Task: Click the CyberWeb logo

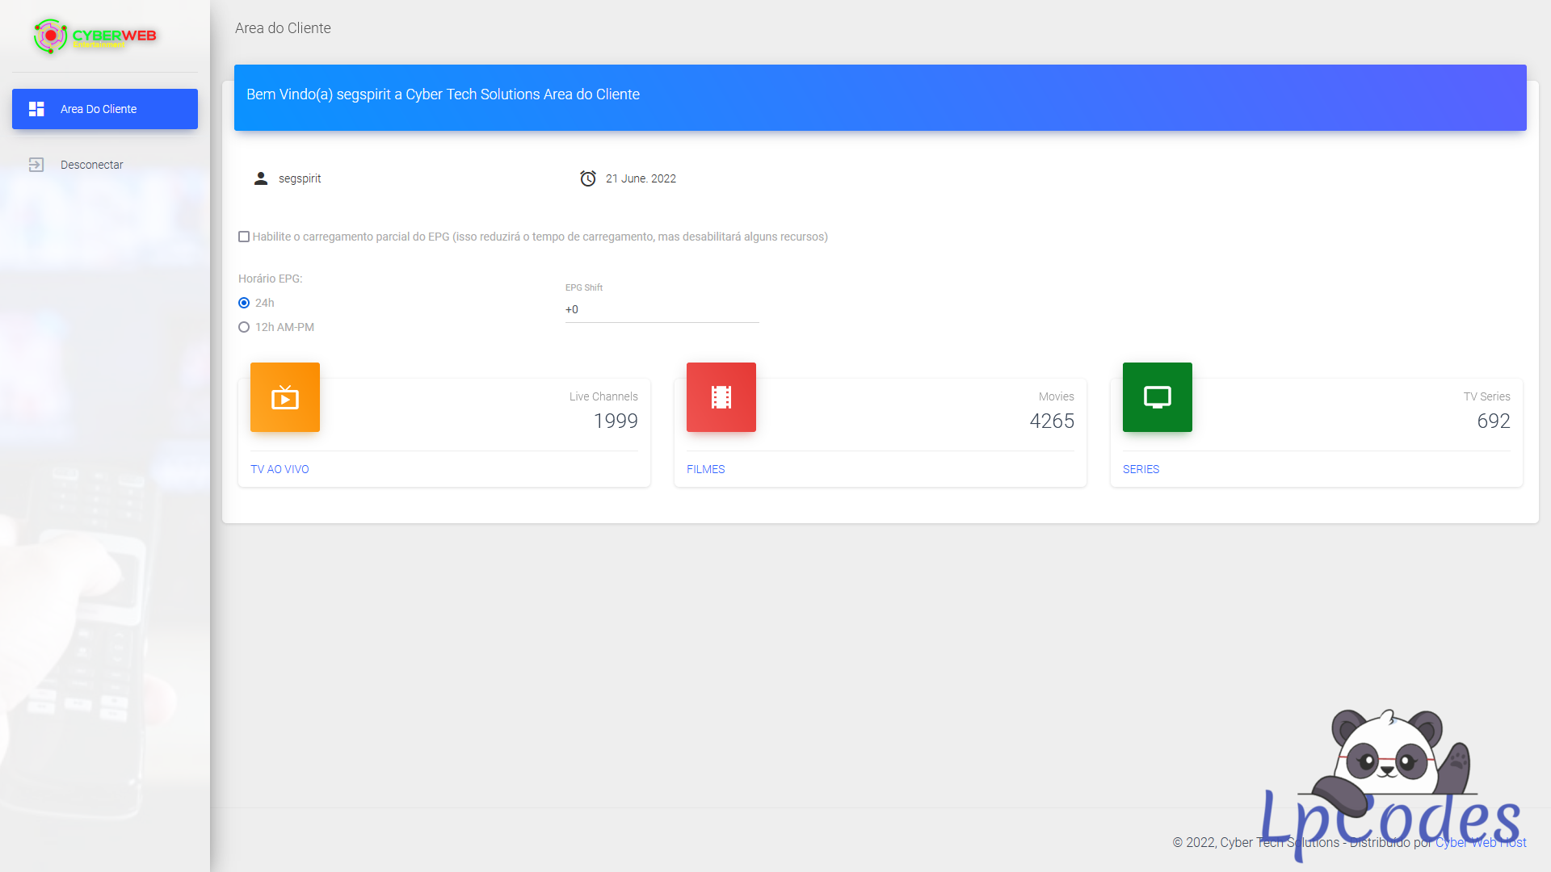Action: [x=95, y=36]
